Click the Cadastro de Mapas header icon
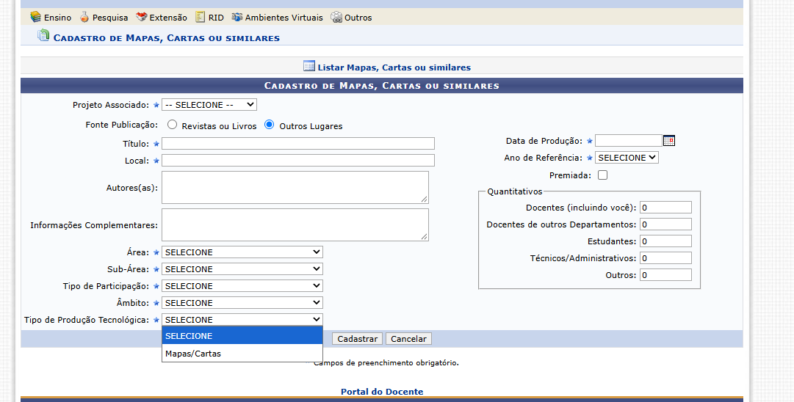This screenshot has width=794, height=402. 43,35
